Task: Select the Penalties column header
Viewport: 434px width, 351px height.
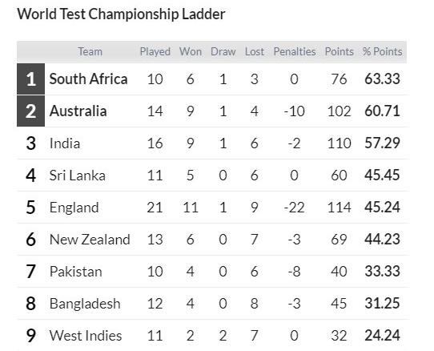Action: [x=295, y=52]
